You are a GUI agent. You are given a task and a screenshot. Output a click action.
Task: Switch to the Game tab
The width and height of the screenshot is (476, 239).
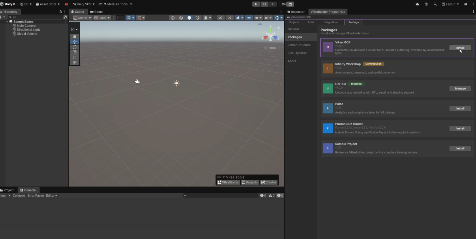tap(97, 12)
